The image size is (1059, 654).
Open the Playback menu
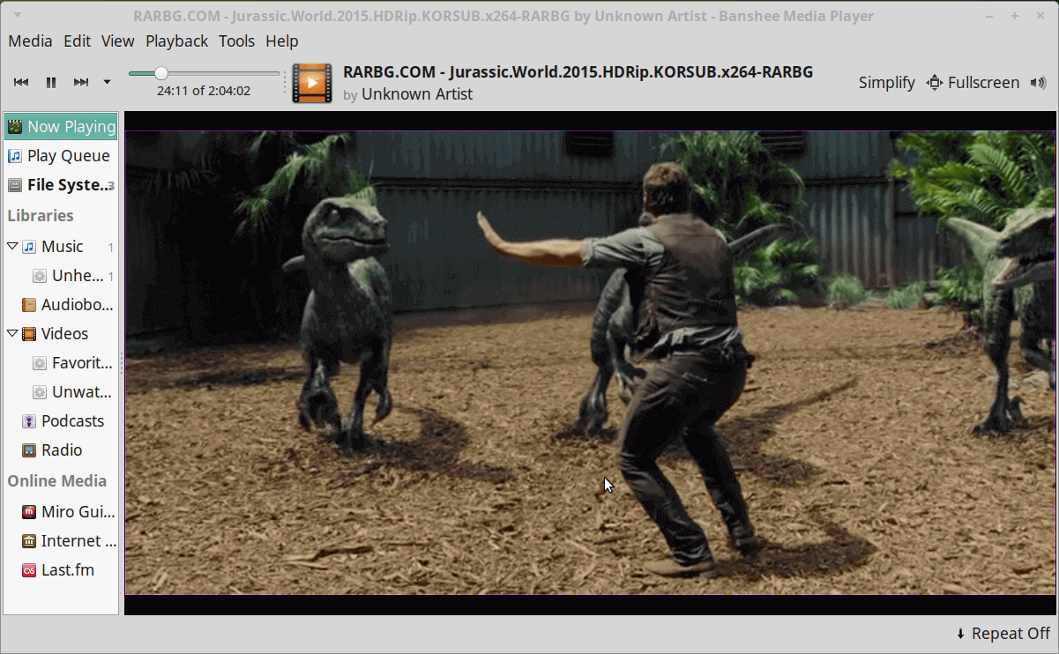pos(176,41)
